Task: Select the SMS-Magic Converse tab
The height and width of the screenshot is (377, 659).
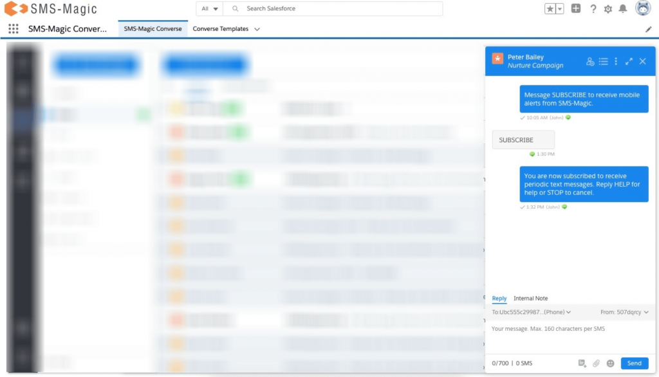Action: (x=153, y=28)
